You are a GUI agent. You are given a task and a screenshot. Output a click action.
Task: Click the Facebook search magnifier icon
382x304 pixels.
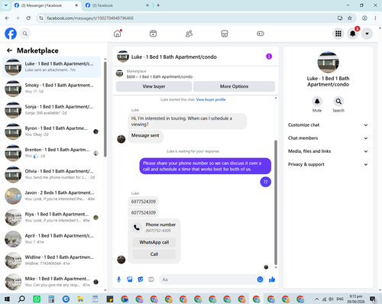click(25, 34)
